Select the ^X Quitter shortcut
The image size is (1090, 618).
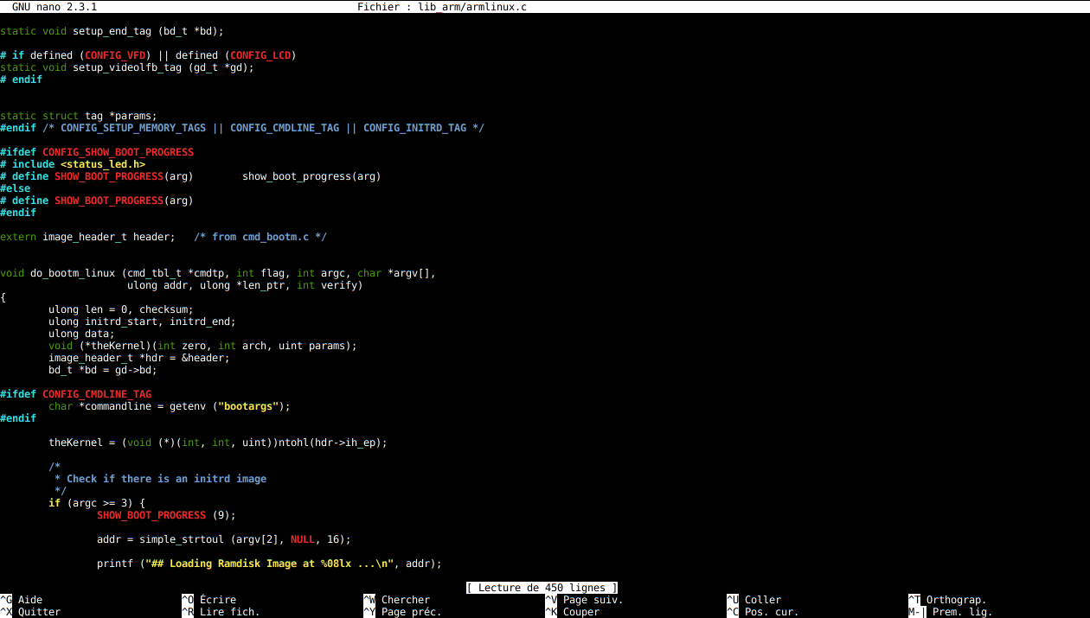tap(29, 612)
